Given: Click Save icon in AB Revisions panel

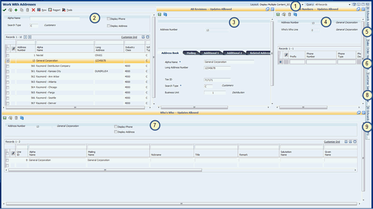Looking at the screenshot, I should click(160, 14).
